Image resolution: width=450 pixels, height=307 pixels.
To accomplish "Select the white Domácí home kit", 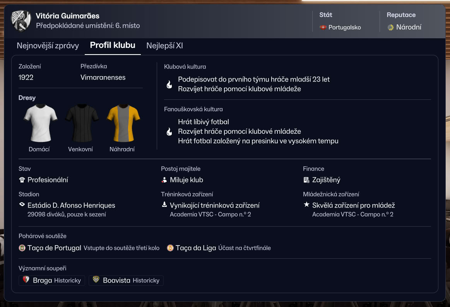I will click(41, 124).
